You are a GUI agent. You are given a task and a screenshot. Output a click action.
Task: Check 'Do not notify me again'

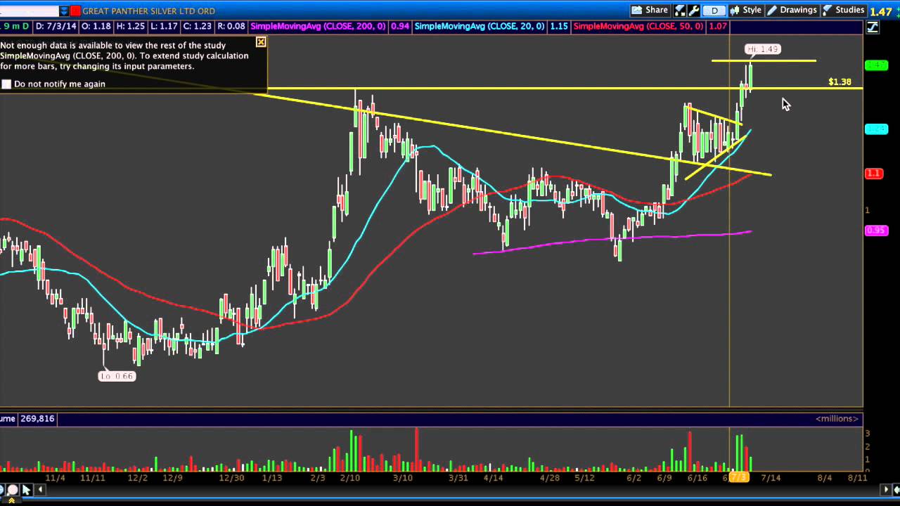(x=7, y=84)
